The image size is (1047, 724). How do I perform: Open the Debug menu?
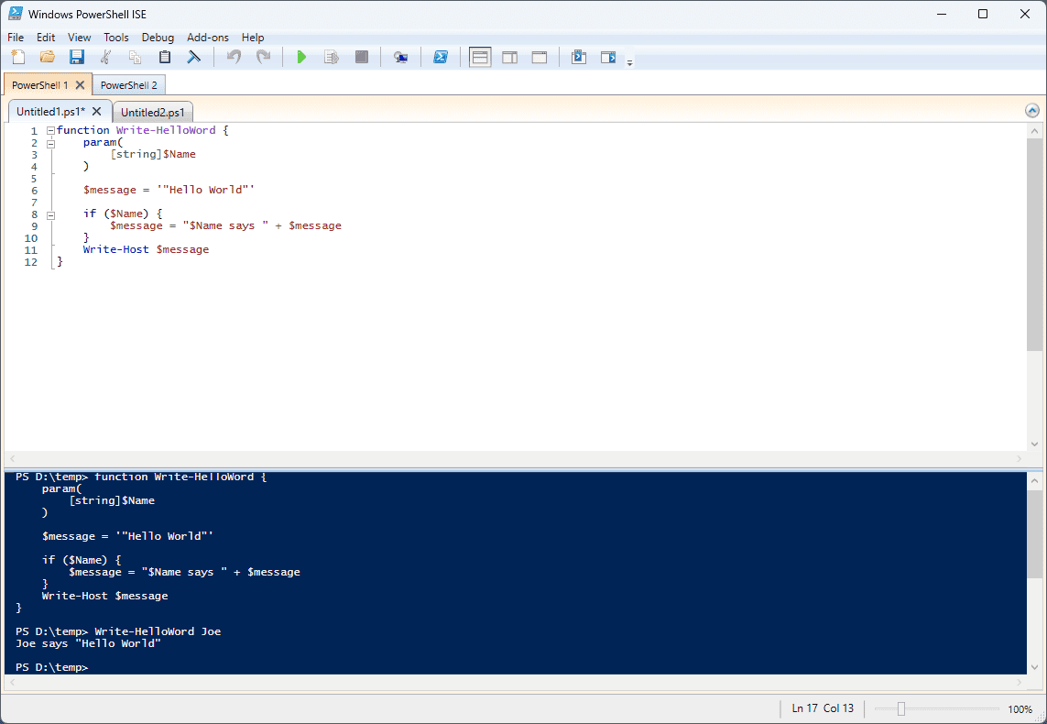pyautogui.click(x=158, y=38)
